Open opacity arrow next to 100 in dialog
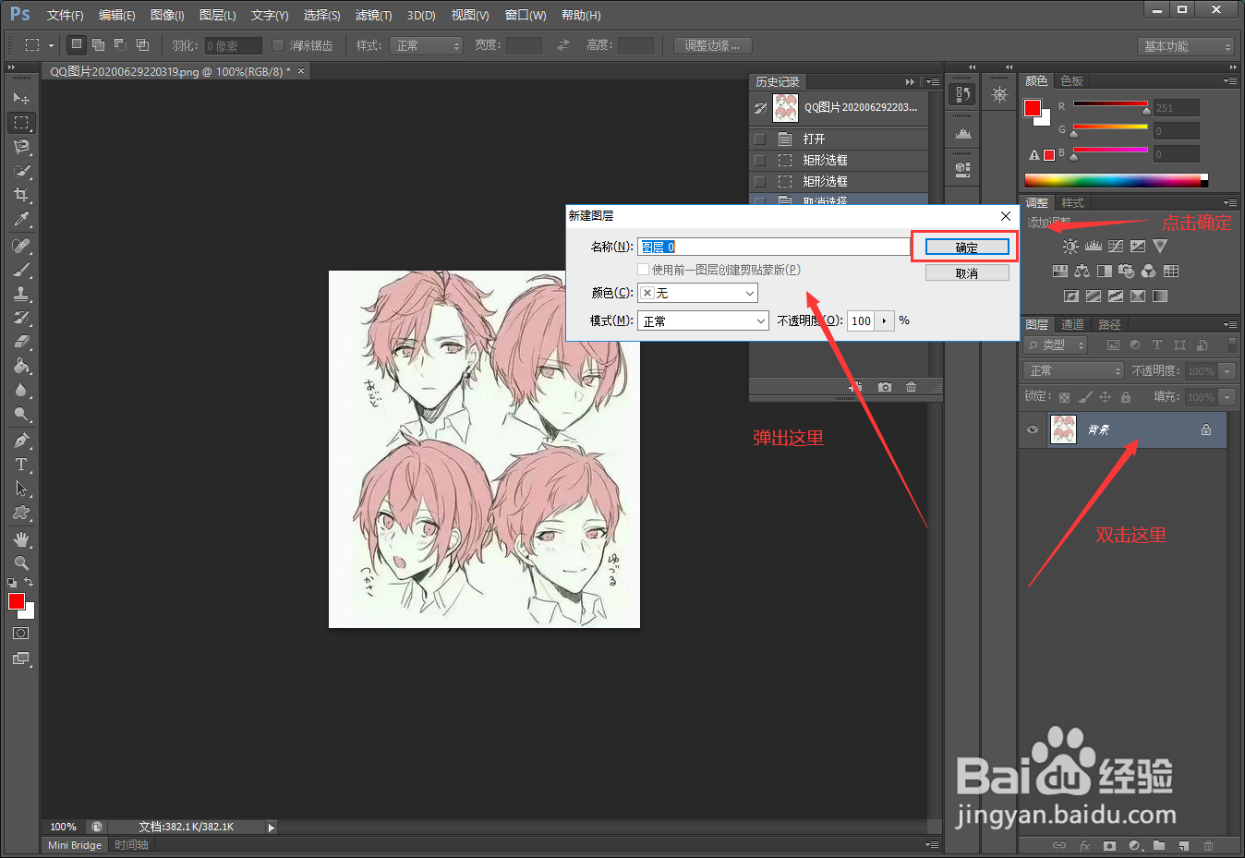This screenshot has height=858, width=1245. (885, 320)
